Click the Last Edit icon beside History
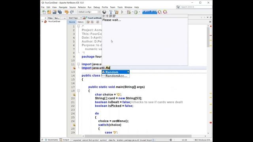This screenshot has height=142, width=253. (88, 22)
